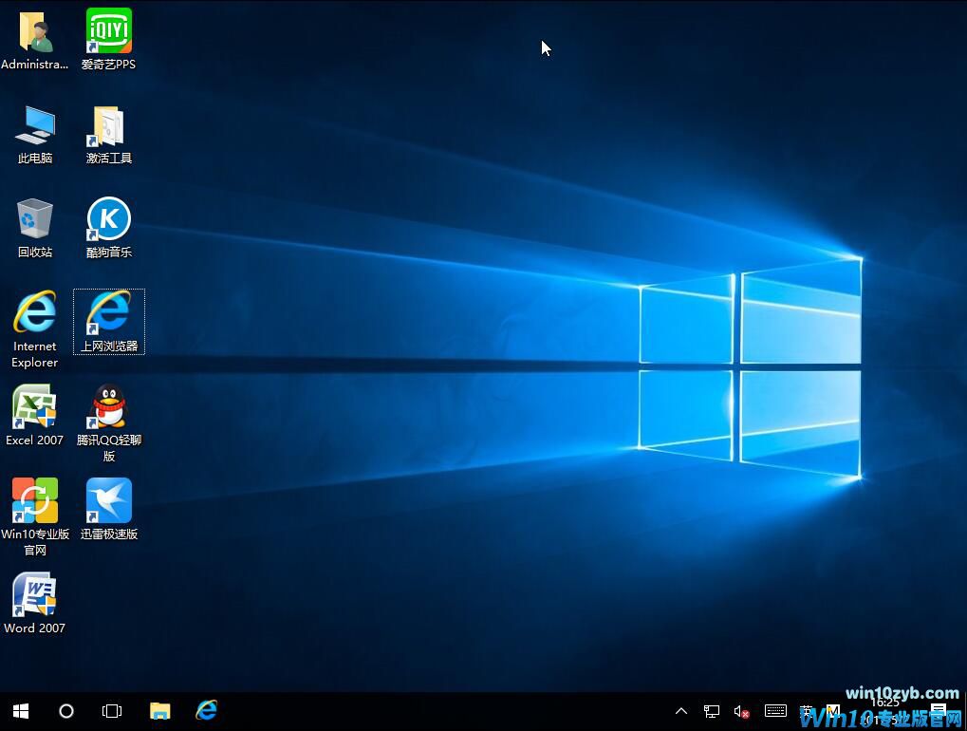
Task: Open File Explorer from the taskbar
Action: pyautogui.click(x=159, y=711)
